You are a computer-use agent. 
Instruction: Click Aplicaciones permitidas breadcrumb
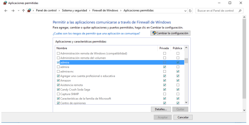pyautogui.click(x=139, y=10)
